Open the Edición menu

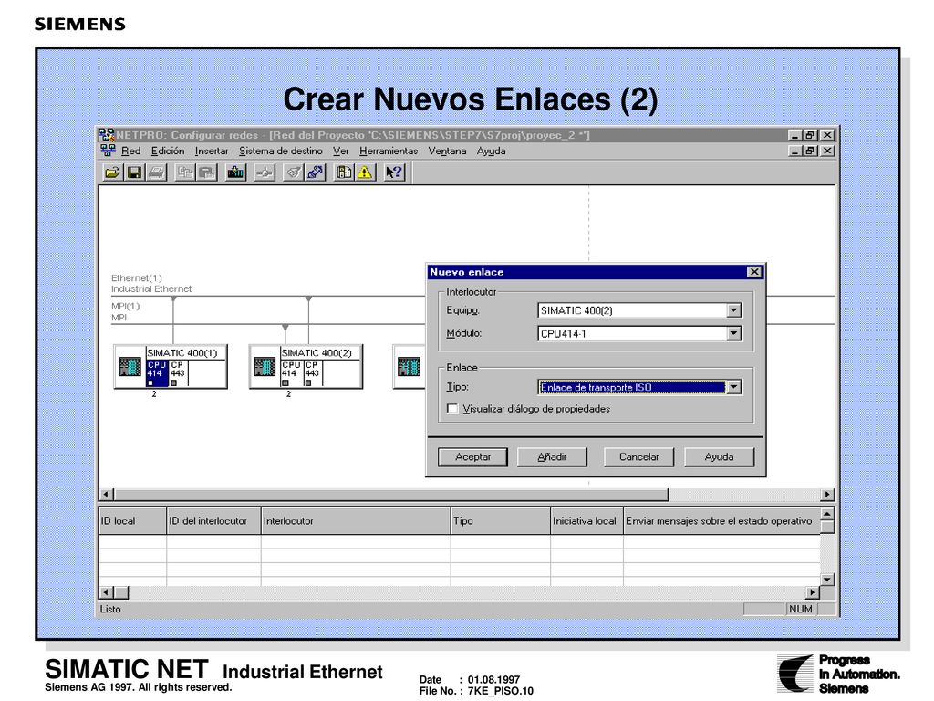(168, 152)
